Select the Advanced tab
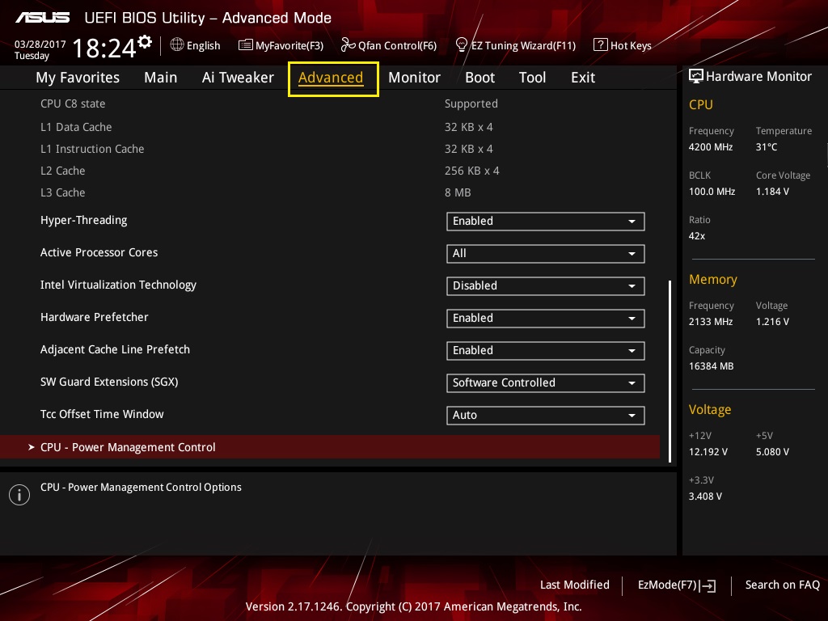The width and height of the screenshot is (828, 621). tap(331, 78)
